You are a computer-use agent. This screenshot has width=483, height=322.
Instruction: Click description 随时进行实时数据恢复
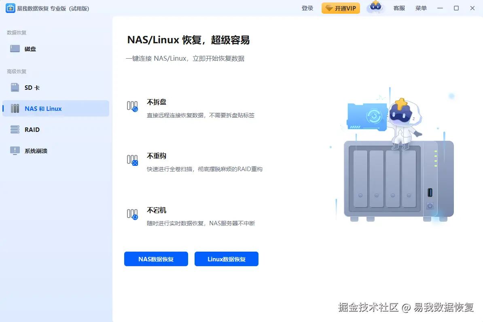coord(201,223)
